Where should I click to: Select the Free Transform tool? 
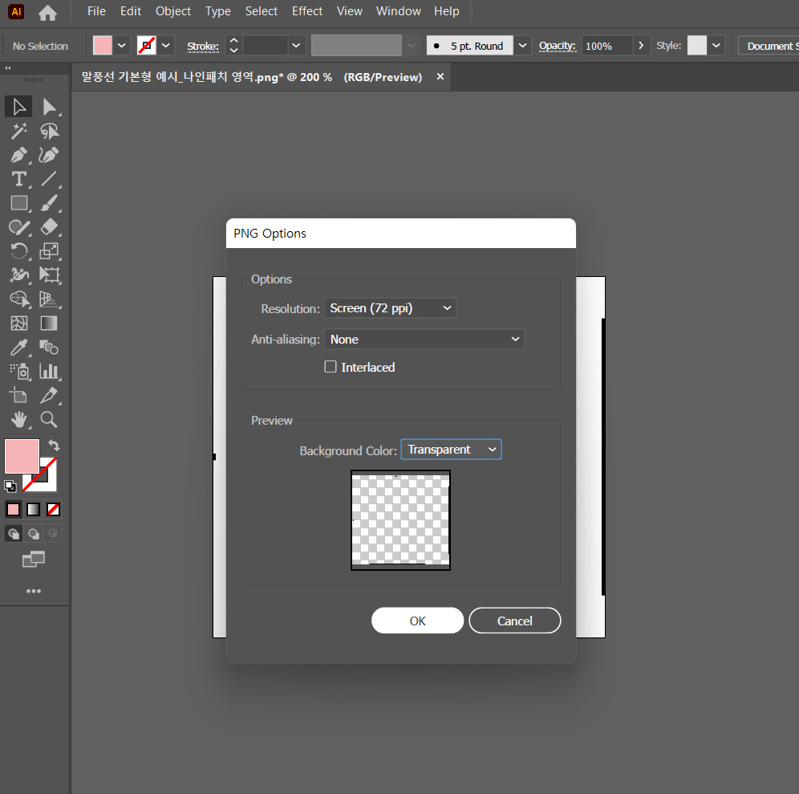pos(49,275)
